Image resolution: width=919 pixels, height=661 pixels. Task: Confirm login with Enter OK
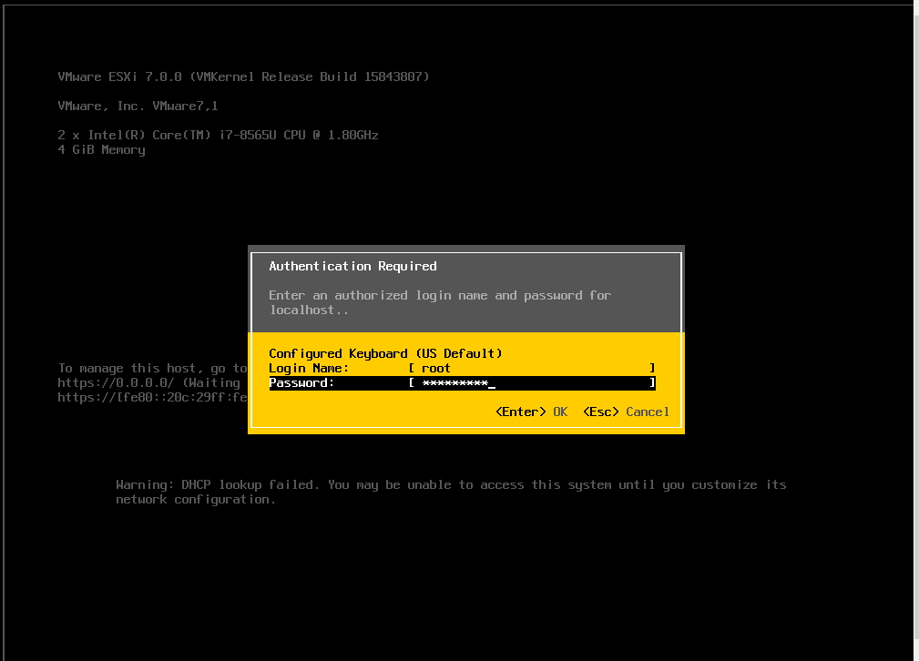pos(531,412)
